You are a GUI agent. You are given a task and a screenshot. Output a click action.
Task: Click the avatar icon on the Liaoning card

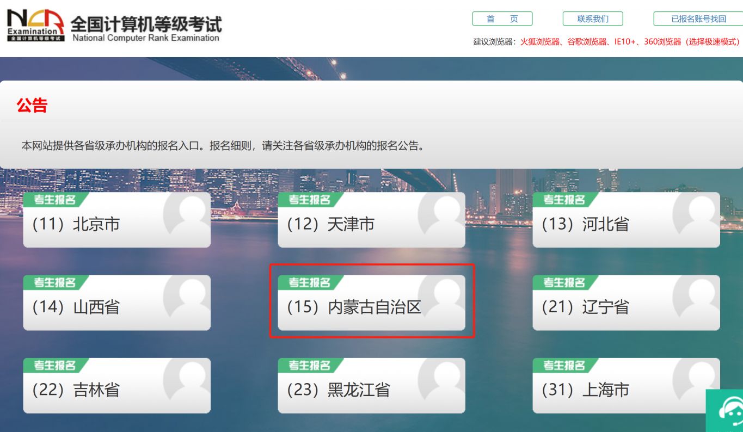pos(696,297)
